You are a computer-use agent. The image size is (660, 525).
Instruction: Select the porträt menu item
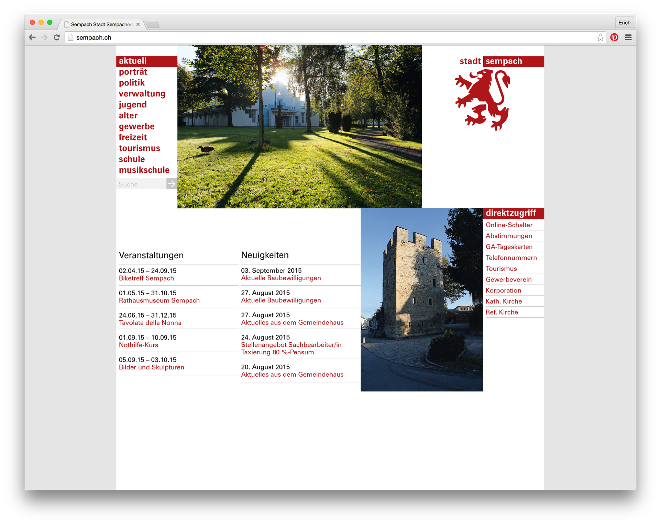(133, 72)
